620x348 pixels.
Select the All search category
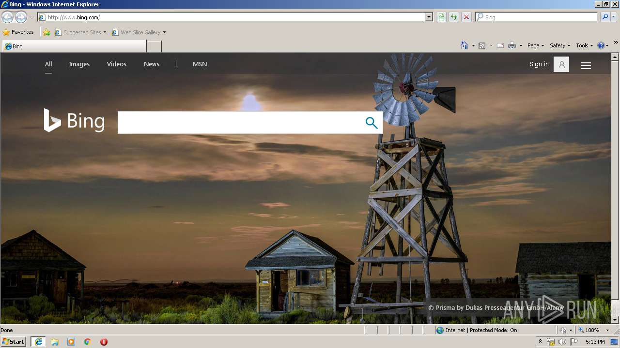48,64
